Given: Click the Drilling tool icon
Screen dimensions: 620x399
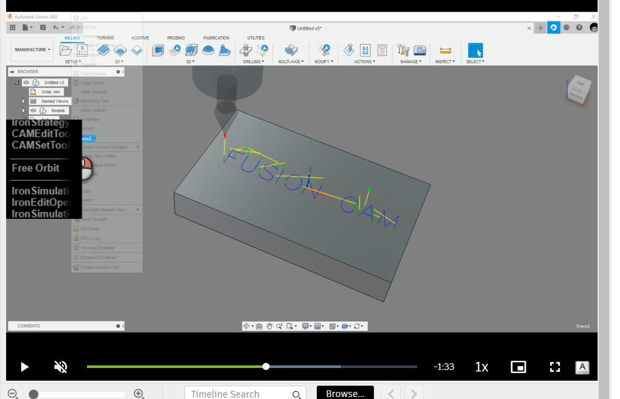Looking at the screenshot, I should point(245,51).
